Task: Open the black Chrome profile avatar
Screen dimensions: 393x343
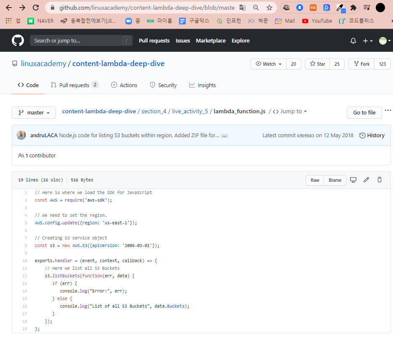Action: point(380,8)
